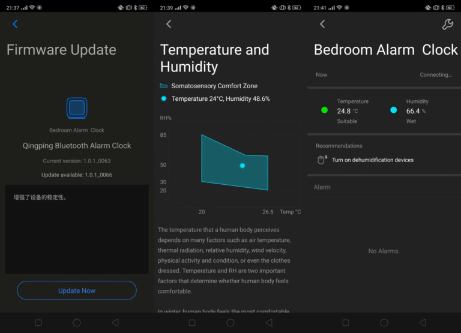Tap the home circle button on first phone
The width and height of the screenshot is (461, 333).
pyautogui.click(x=77, y=323)
